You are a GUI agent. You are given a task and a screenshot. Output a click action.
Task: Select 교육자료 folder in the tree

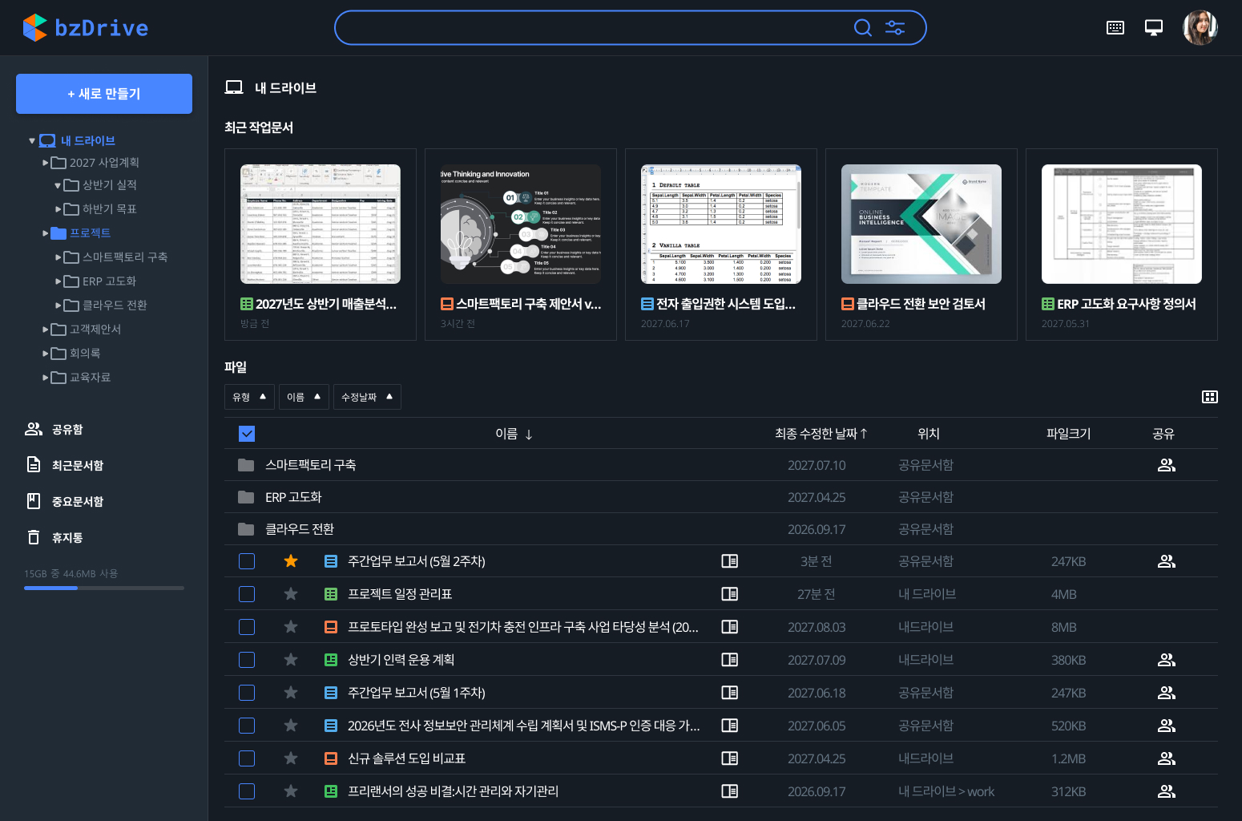click(x=81, y=378)
